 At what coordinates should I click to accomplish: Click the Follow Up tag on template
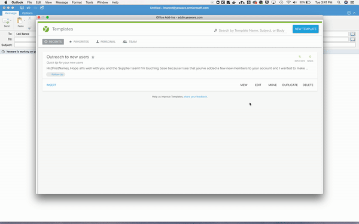coord(56,75)
